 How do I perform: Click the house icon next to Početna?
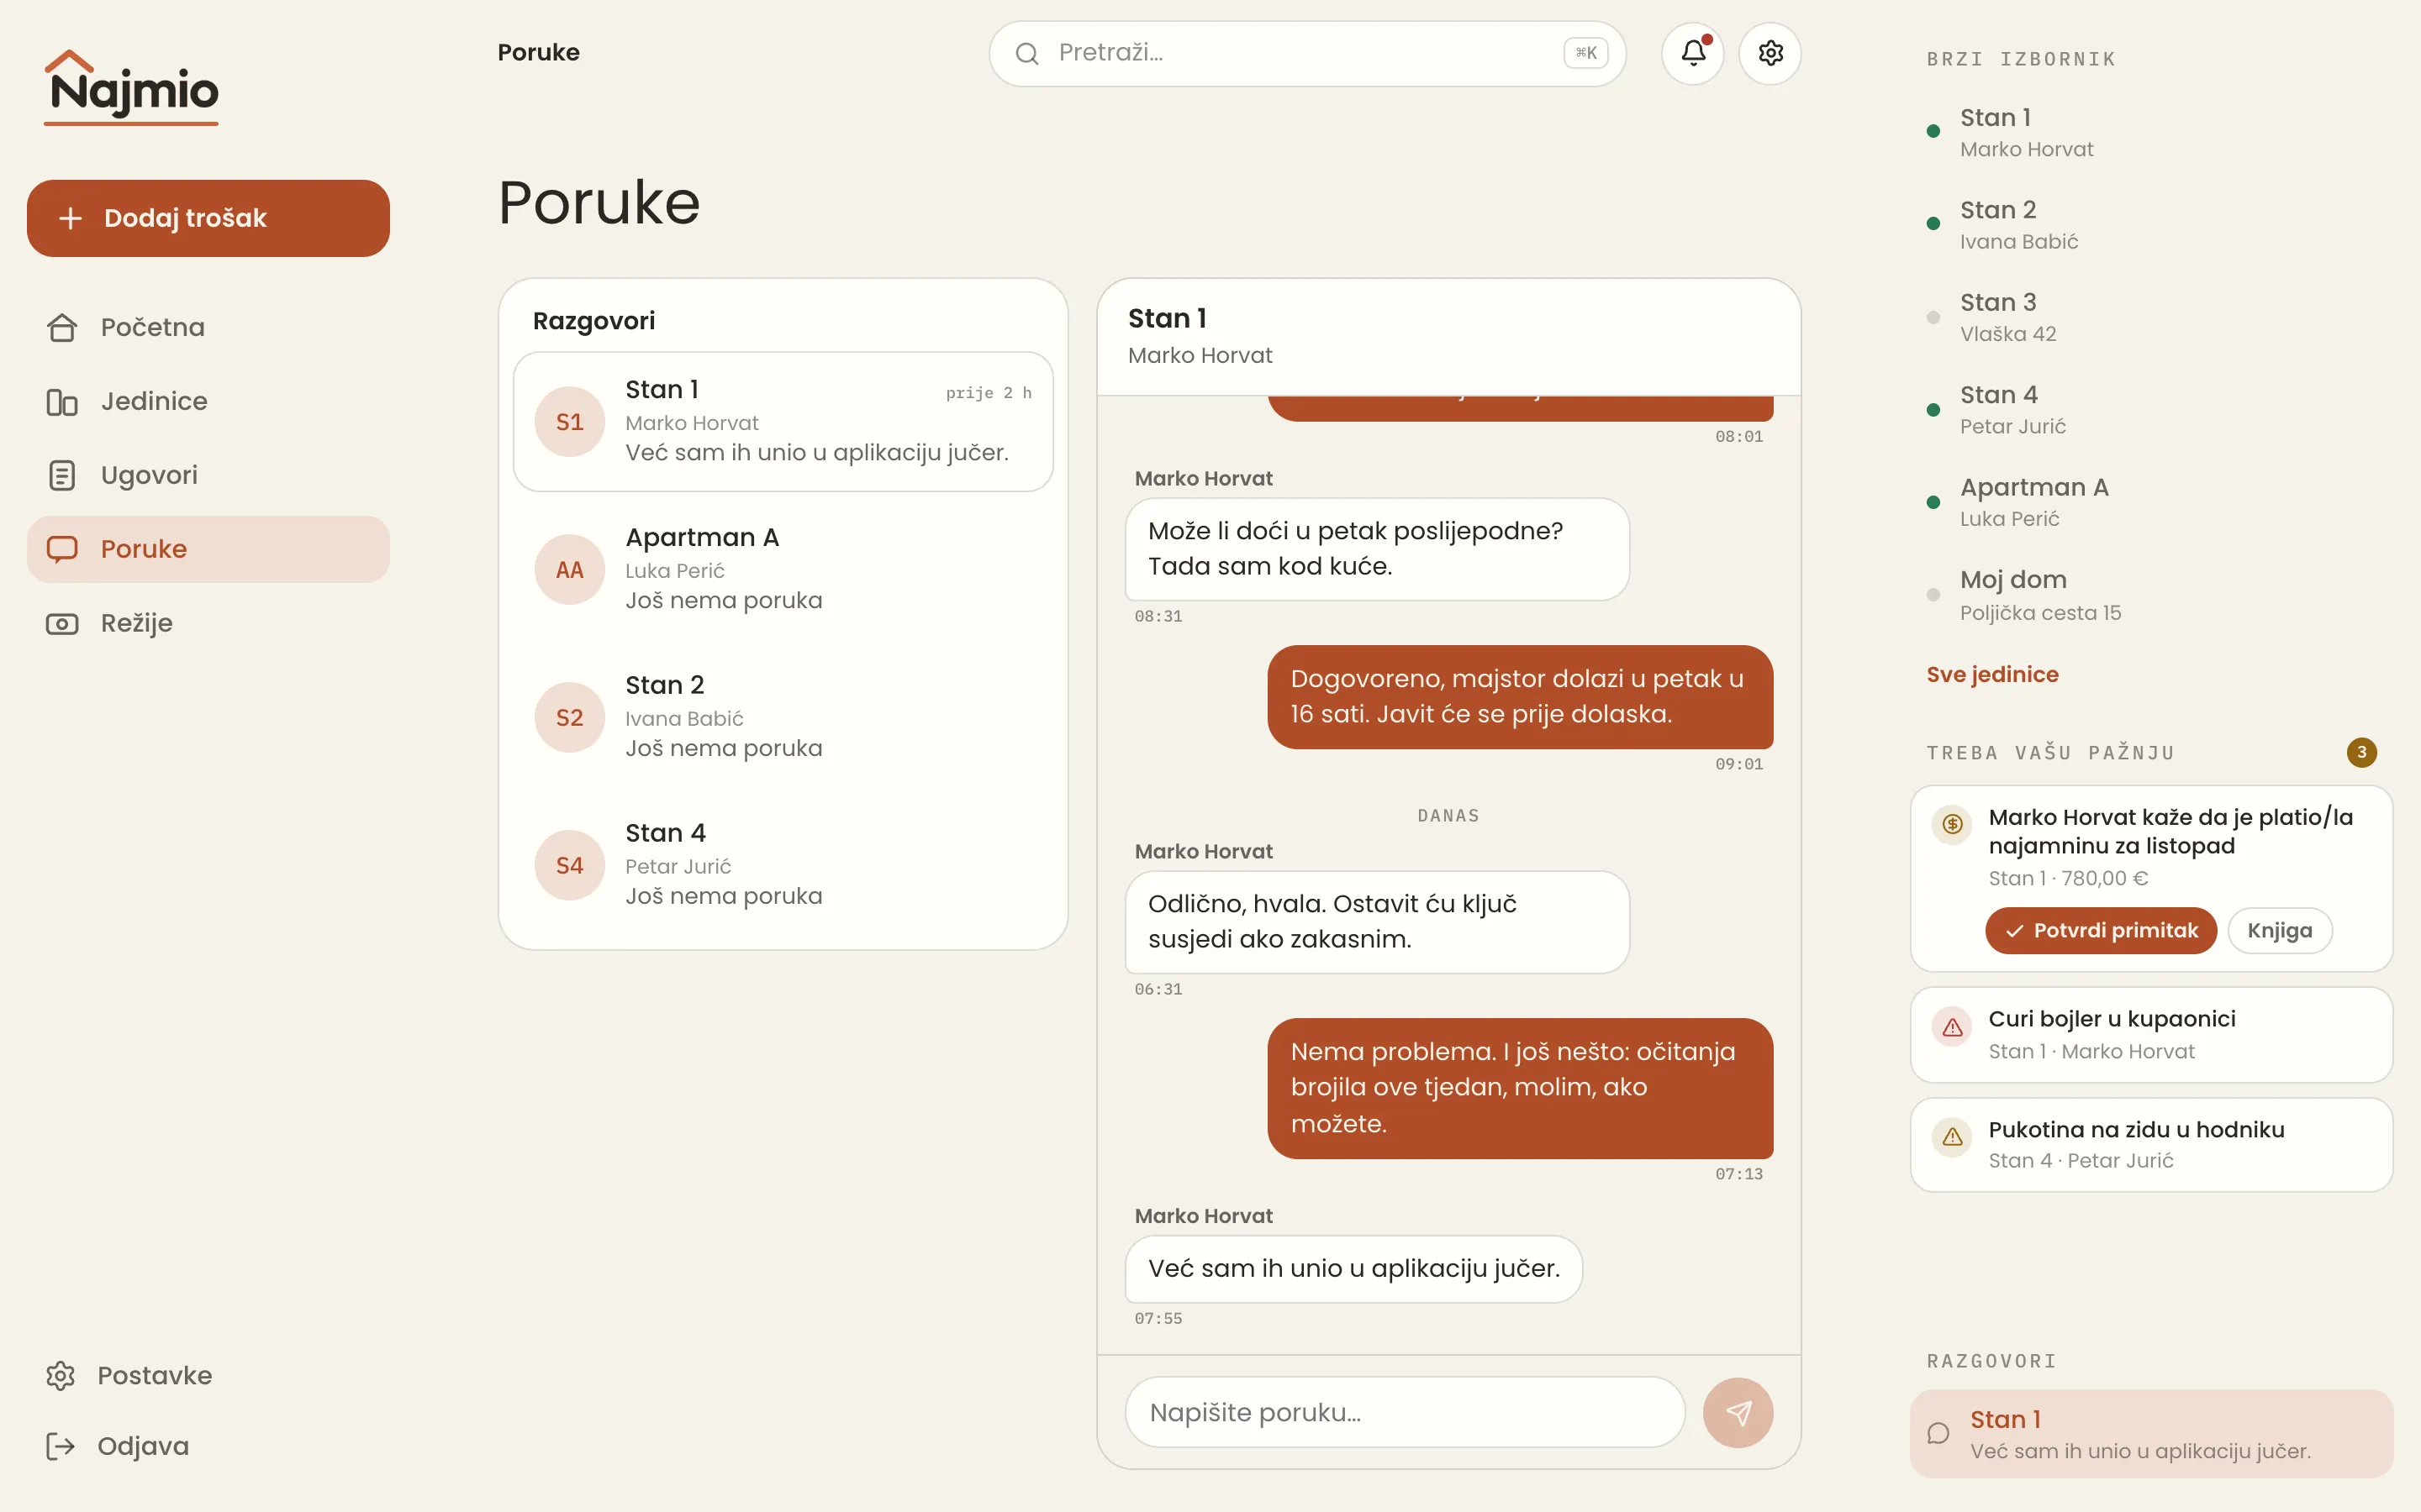pos(62,327)
